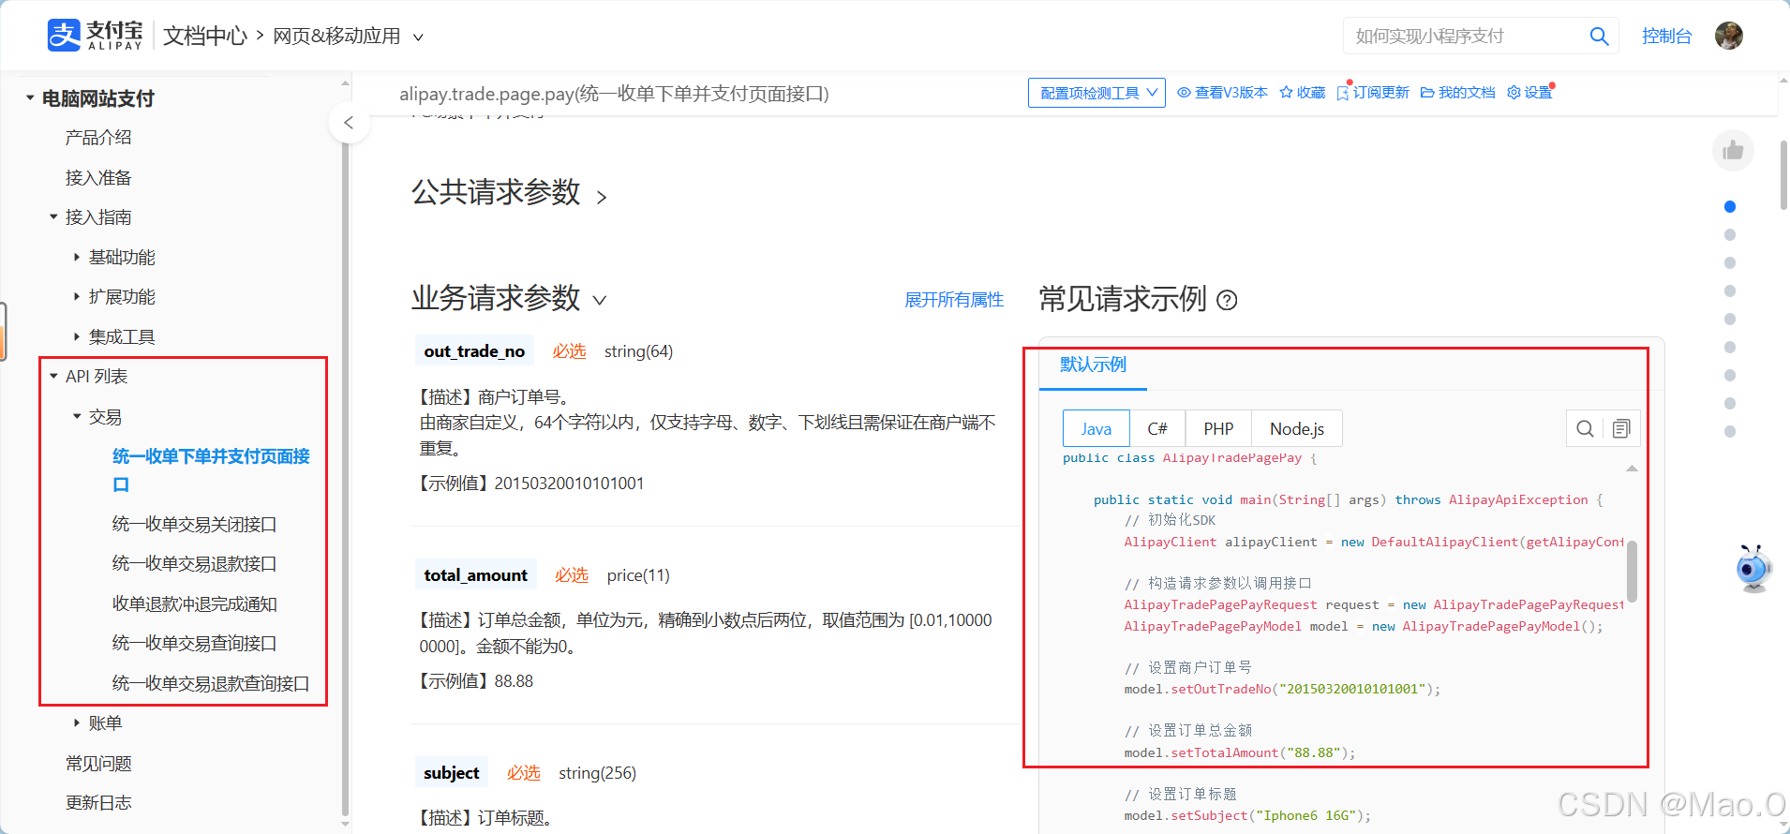Open the 网页&移动应用 dropdown
Image resolution: width=1790 pixels, height=834 pixels.
(x=349, y=37)
